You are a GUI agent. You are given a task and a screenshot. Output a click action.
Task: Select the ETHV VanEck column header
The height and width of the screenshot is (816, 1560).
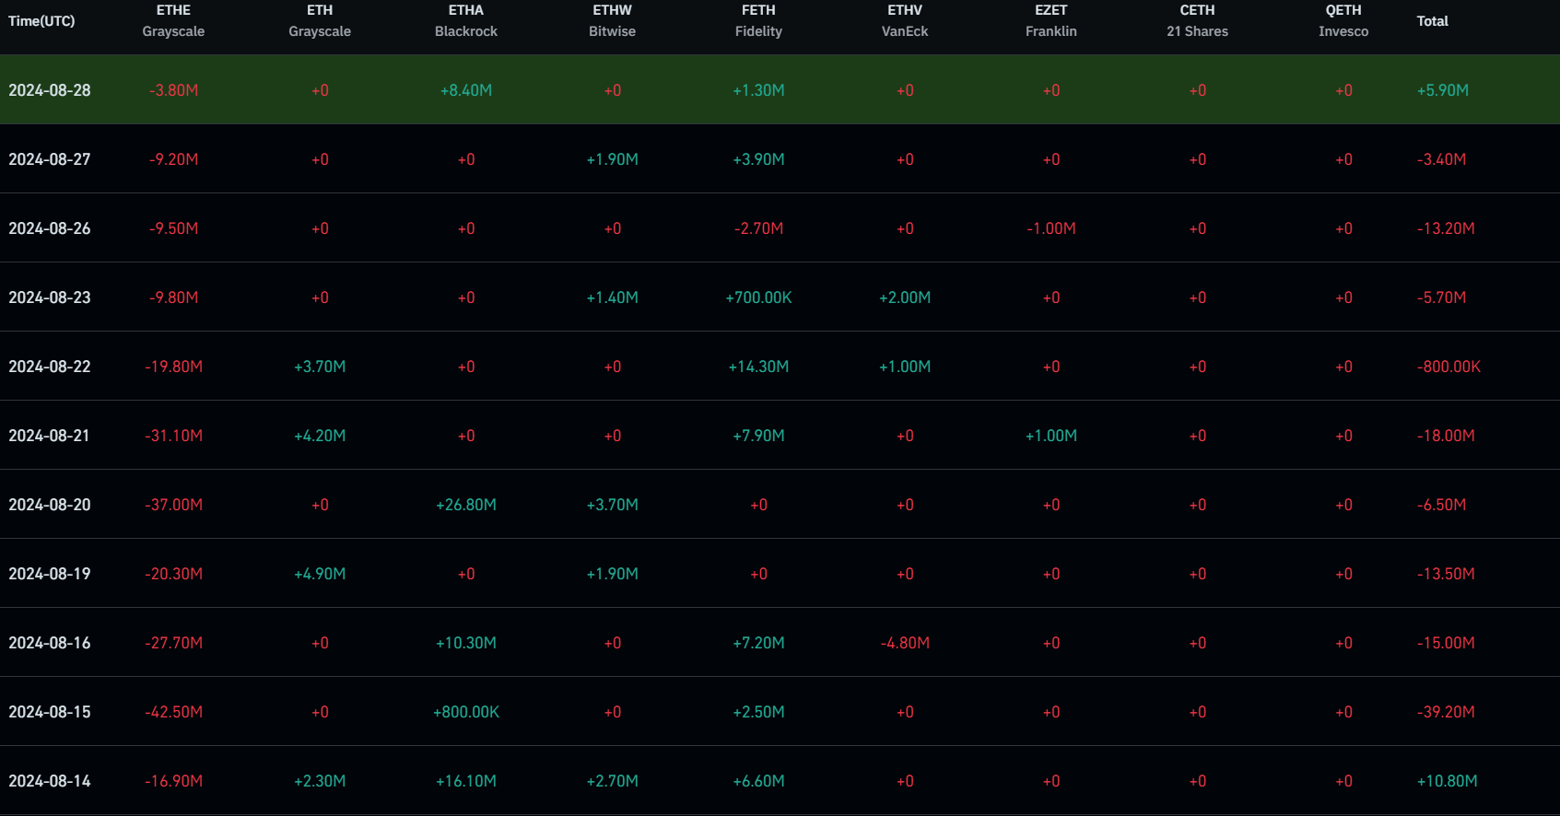point(904,21)
